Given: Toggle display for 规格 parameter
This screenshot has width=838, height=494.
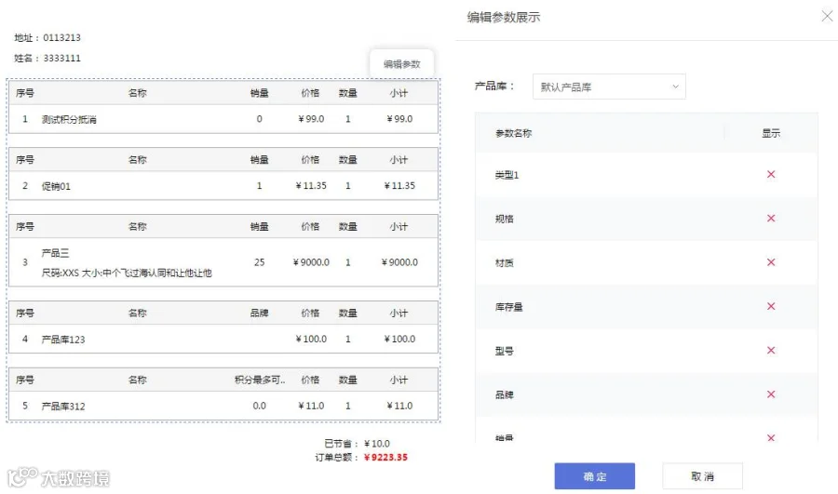Looking at the screenshot, I should click(x=771, y=218).
